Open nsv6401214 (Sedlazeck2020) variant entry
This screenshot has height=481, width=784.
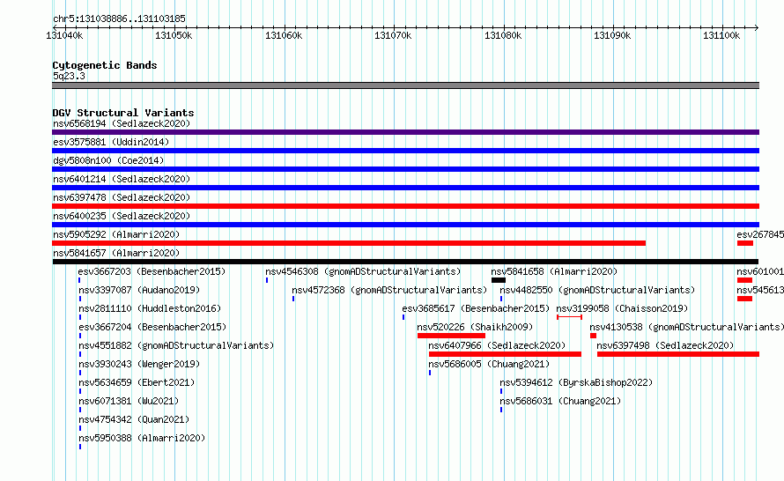click(x=122, y=179)
